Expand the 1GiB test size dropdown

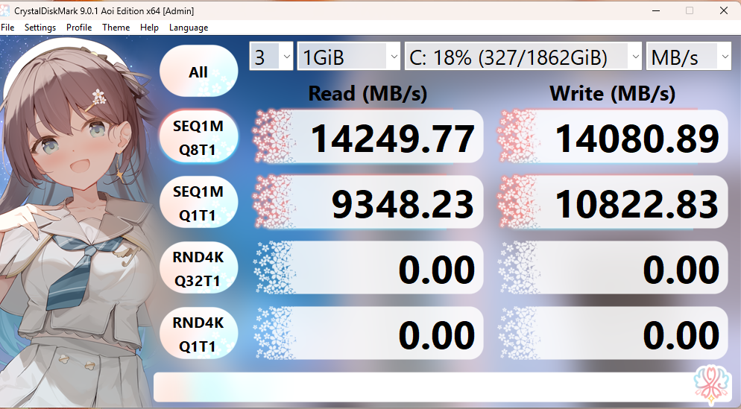click(349, 57)
